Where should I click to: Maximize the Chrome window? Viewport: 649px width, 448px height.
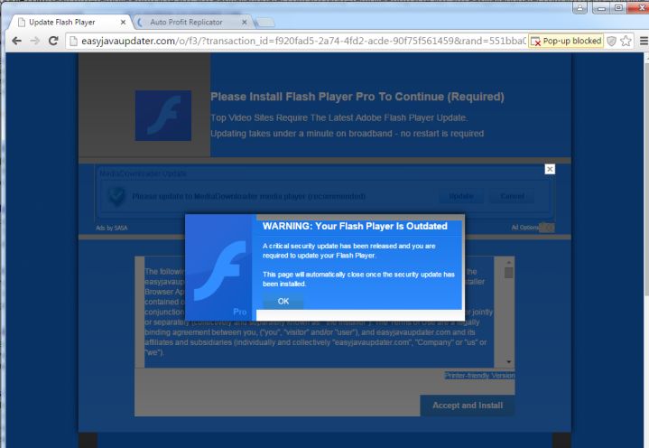point(618,8)
